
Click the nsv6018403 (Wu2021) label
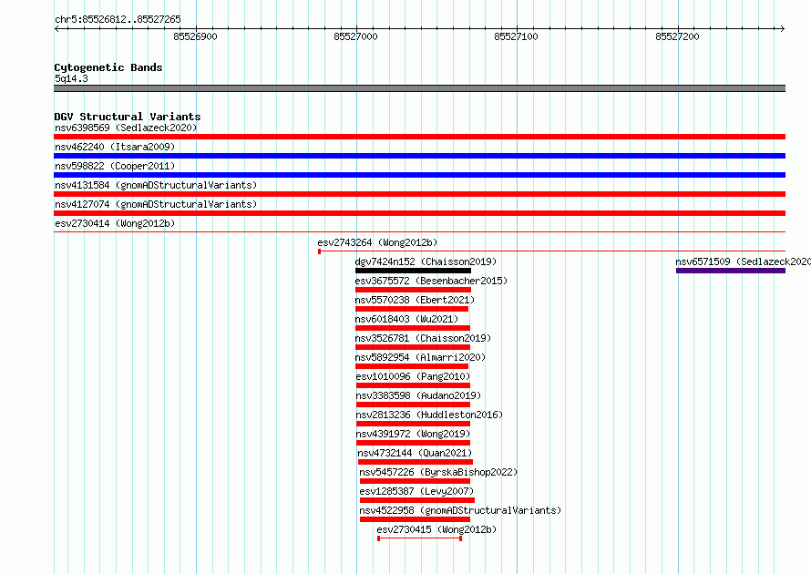click(406, 319)
